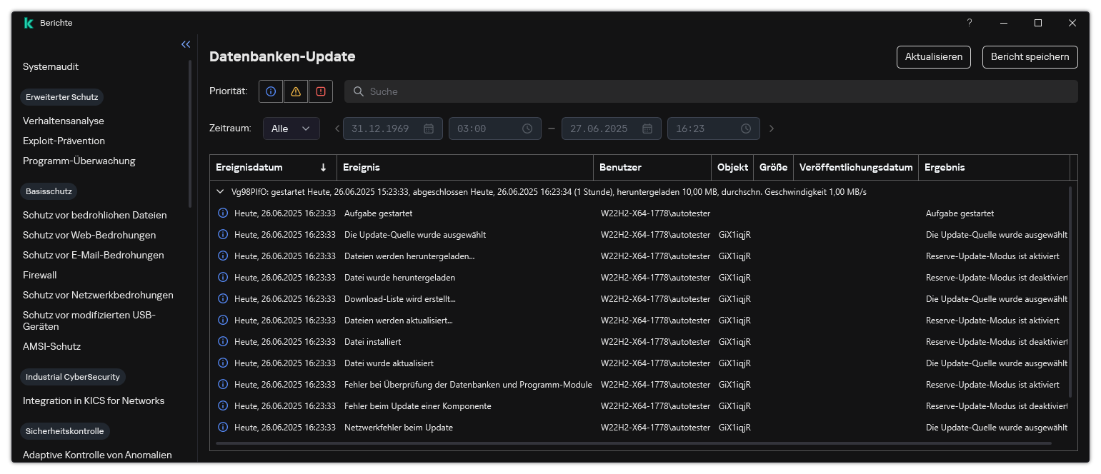
Task: Click the Aktualisieren button
Action: [933, 57]
